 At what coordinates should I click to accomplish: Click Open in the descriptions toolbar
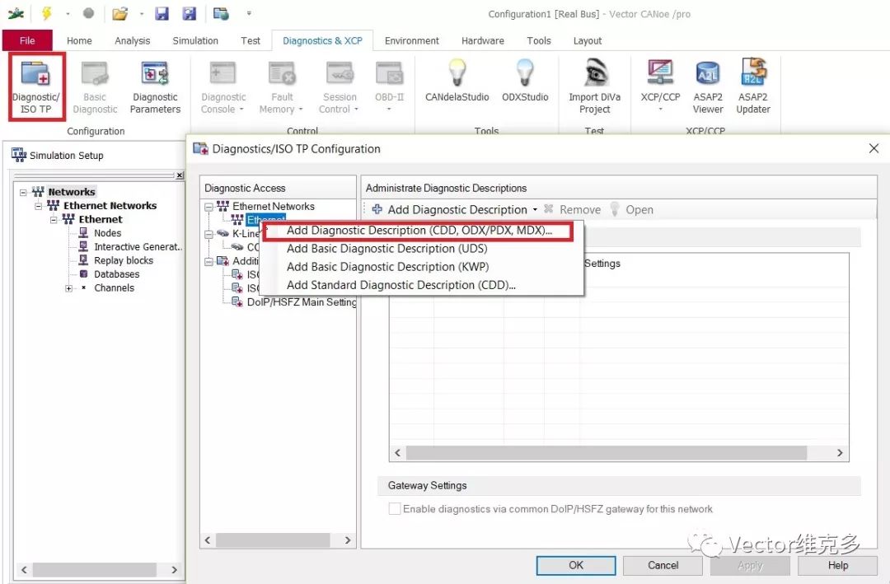coord(632,209)
